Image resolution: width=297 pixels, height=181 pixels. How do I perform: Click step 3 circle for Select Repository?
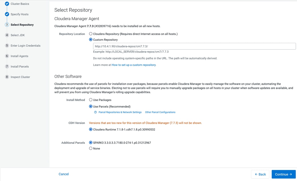click(7, 25)
